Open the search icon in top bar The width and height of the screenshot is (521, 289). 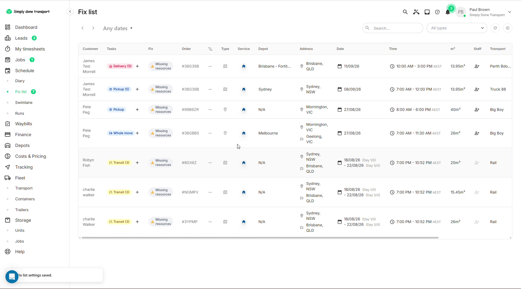[405, 12]
